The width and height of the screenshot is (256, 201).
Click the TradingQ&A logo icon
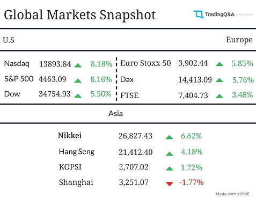[199, 14]
